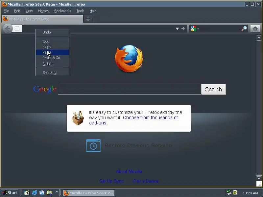Click the Search button
The image size is (263, 197).
click(x=213, y=89)
